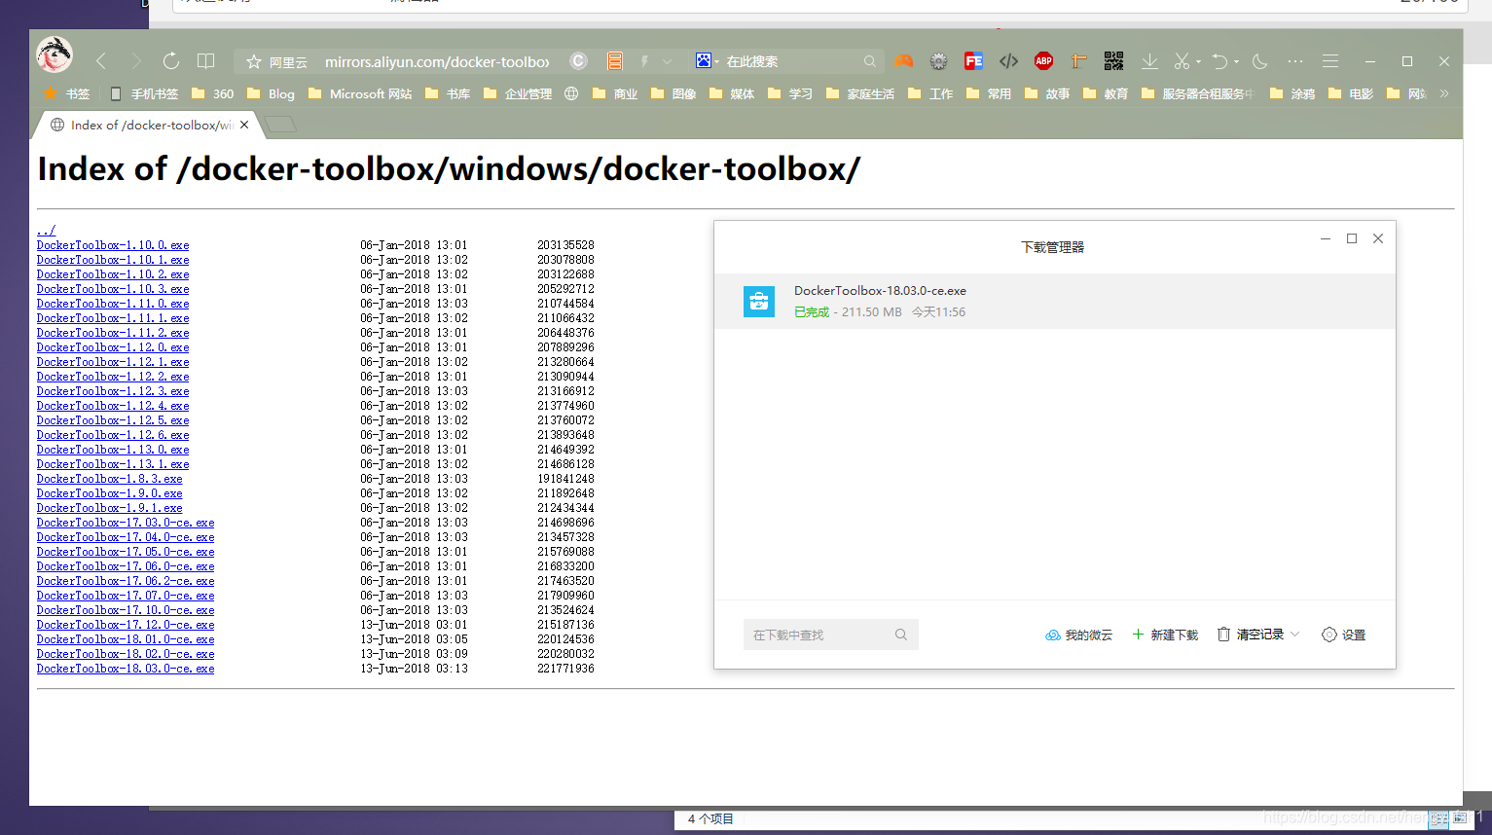Image resolution: width=1492 pixels, height=835 pixels.
Task: Open browser downloads arrow icon
Action: [x=1149, y=61]
